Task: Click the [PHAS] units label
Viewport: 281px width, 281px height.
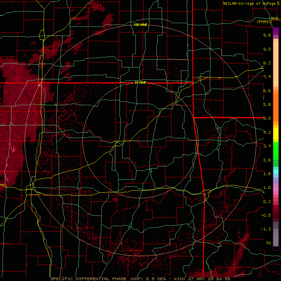Action: [x=264, y=22]
